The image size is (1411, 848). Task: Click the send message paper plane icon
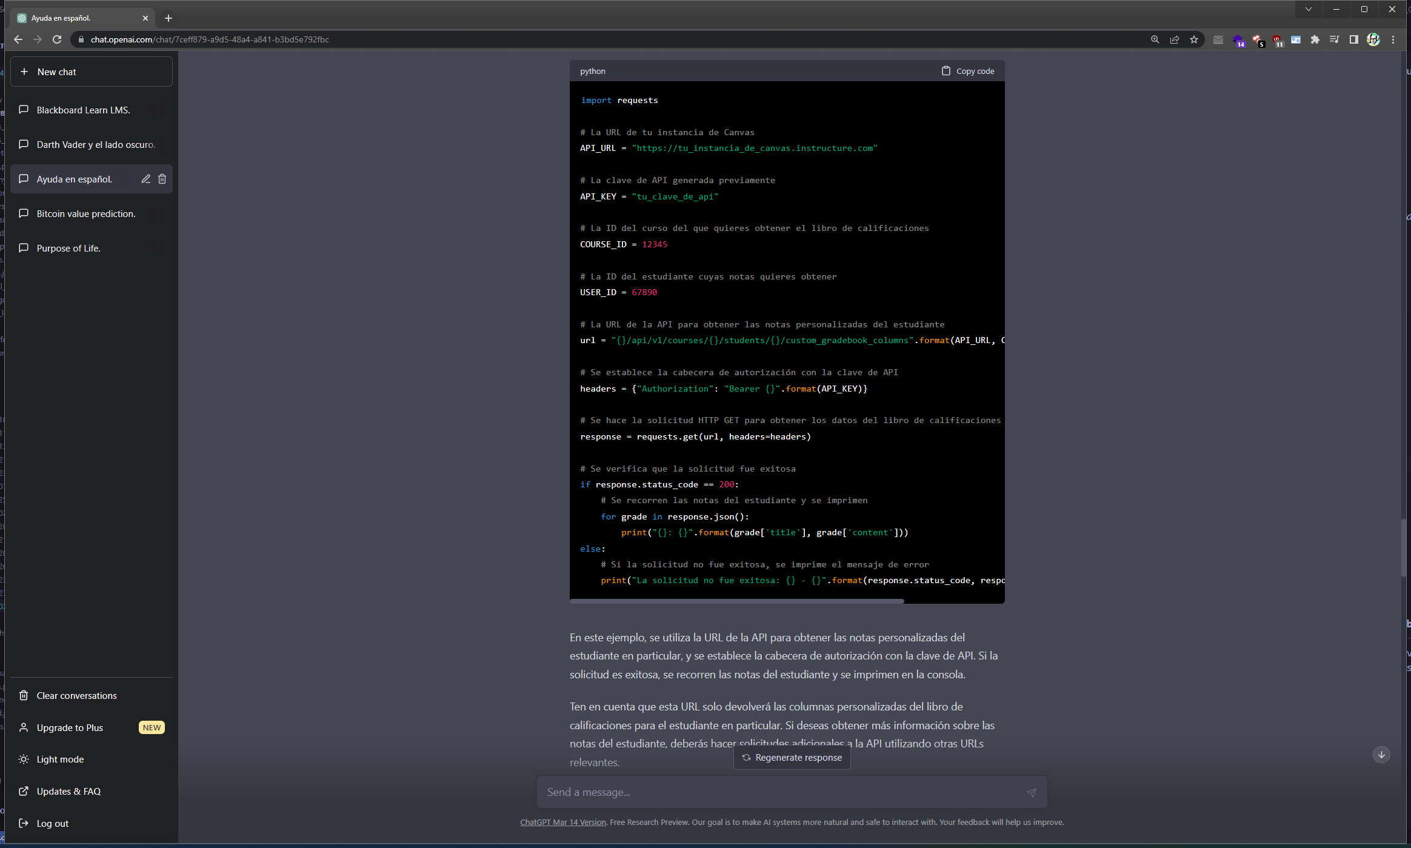tap(1032, 792)
